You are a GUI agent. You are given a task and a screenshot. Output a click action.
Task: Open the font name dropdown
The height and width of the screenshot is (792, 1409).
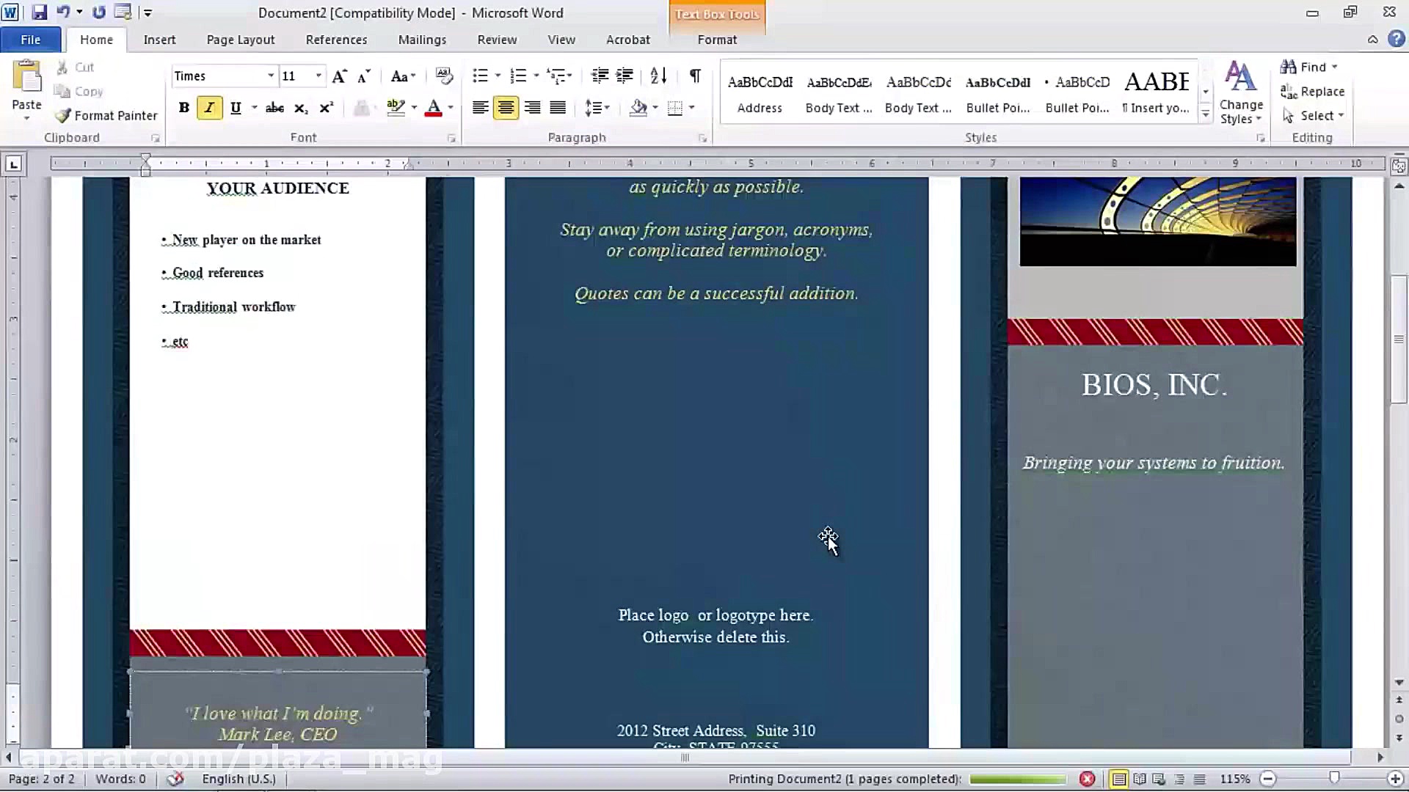point(271,76)
